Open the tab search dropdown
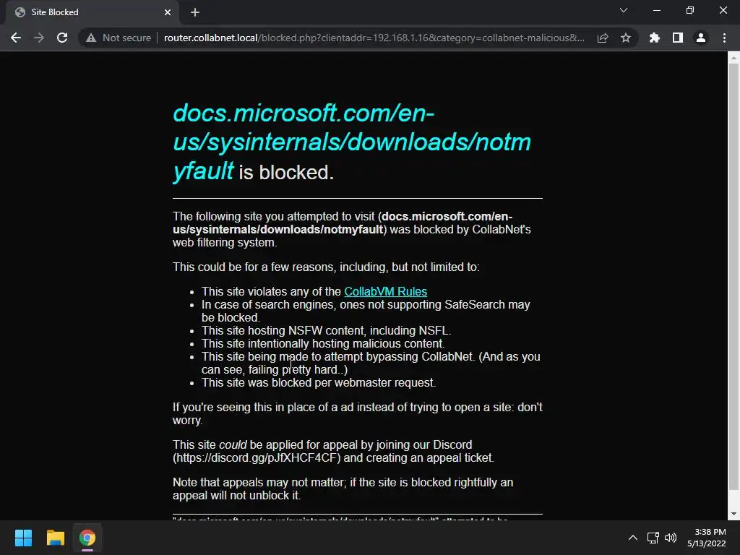Screen dimensions: 740x555 tap(624, 10)
